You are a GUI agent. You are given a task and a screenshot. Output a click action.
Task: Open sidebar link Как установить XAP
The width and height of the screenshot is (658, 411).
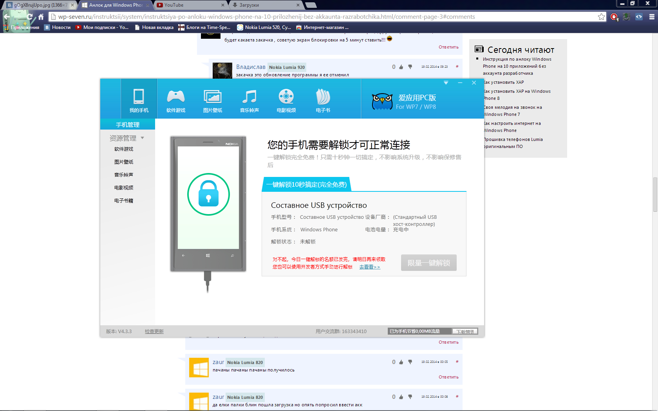504,82
